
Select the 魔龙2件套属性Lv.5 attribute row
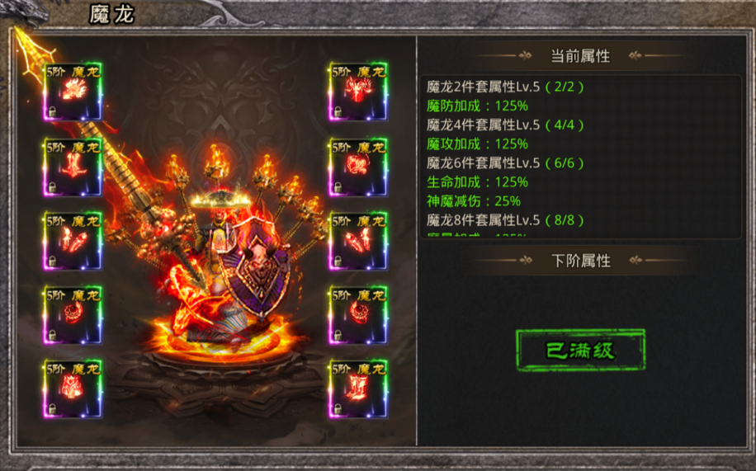pos(505,87)
